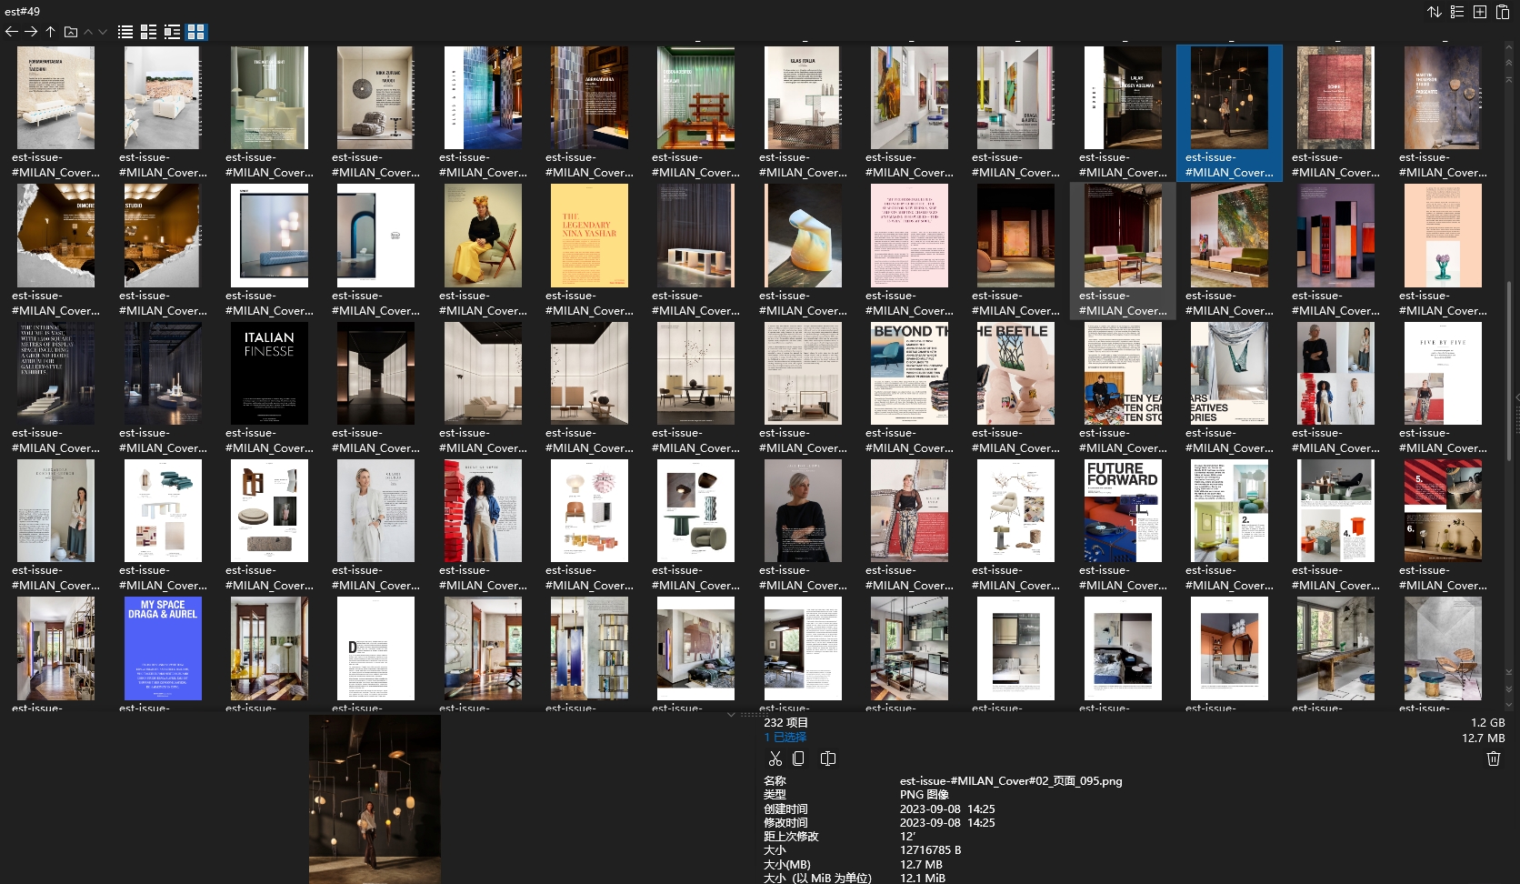Open the home folder icon in the toolbar
Image resolution: width=1520 pixels, height=884 pixels.
pyautogui.click(x=70, y=32)
